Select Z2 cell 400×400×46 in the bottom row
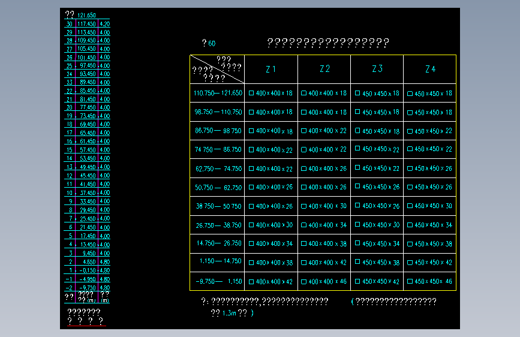The height and width of the screenshot is (337, 520). tap(324, 282)
